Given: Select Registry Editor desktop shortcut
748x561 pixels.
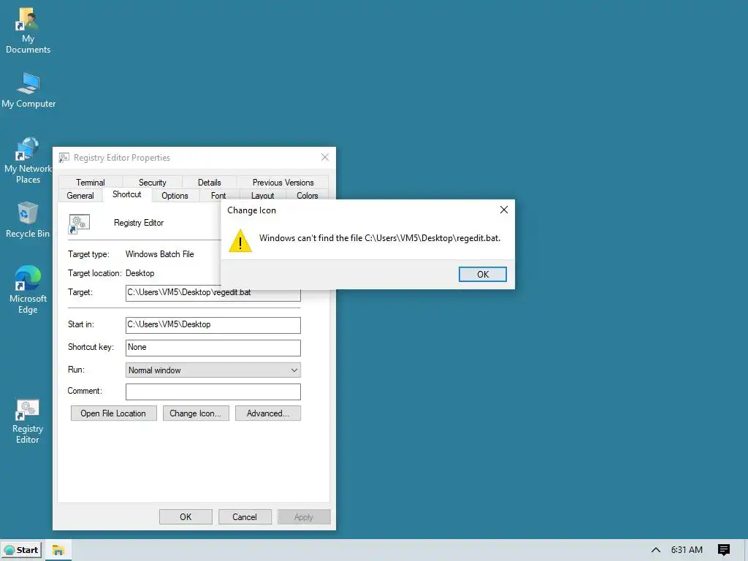Looking at the screenshot, I should pos(28,421).
